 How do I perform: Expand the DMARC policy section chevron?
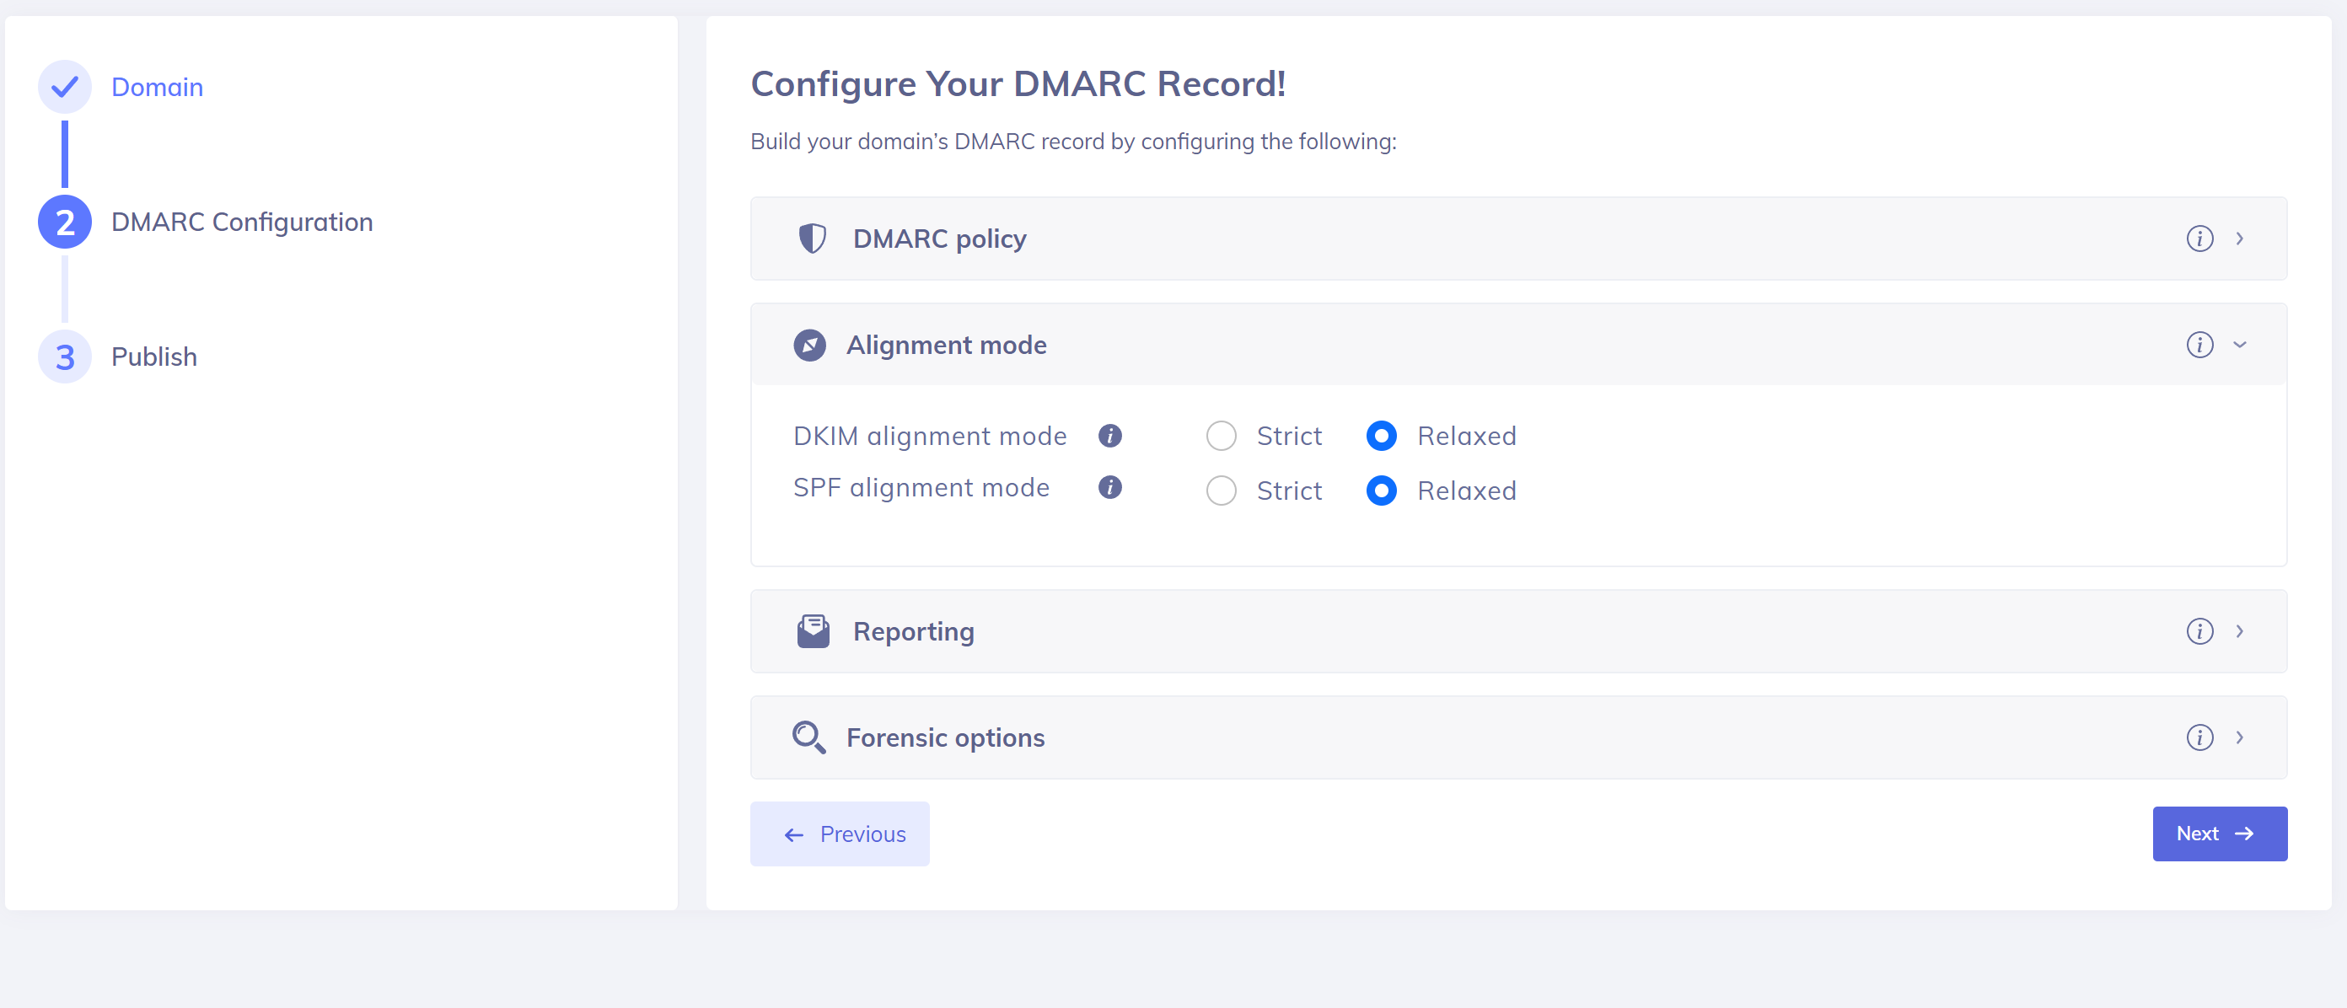2238,239
